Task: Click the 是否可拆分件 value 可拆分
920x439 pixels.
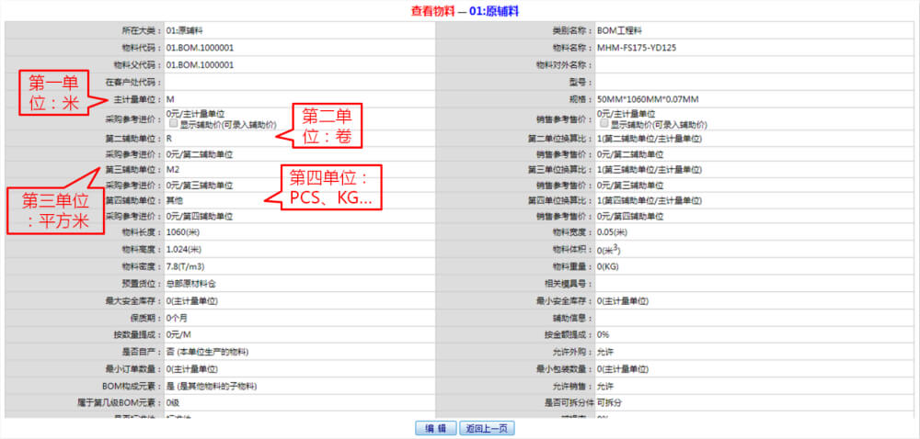Action: [x=612, y=403]
